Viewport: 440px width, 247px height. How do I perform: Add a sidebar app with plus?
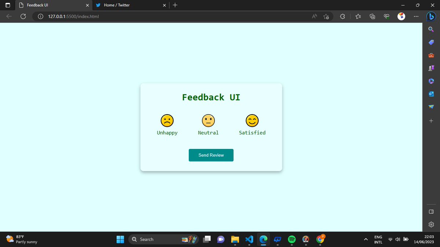tap(431, 121)
